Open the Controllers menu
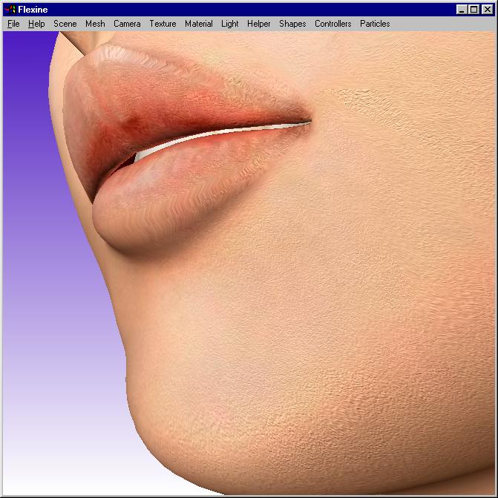 (x=332, y=24)
